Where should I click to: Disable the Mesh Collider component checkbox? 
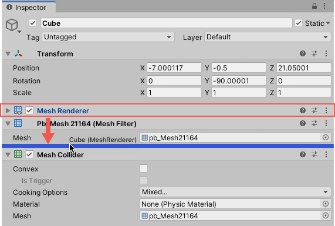pyautogui.click(x=29, y=154)
